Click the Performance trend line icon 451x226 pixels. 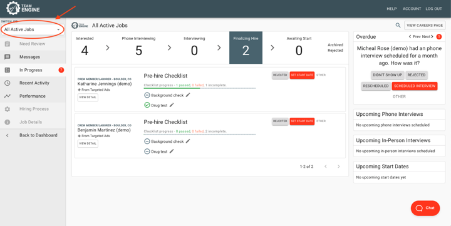pyautogui.click(x=8, y=96)
